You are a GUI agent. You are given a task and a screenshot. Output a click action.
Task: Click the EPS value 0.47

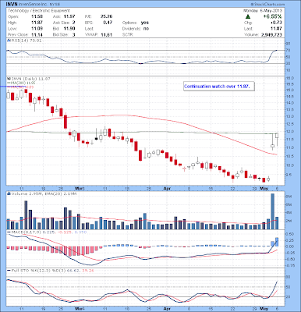pyautogui.click(x=108, y=23)
